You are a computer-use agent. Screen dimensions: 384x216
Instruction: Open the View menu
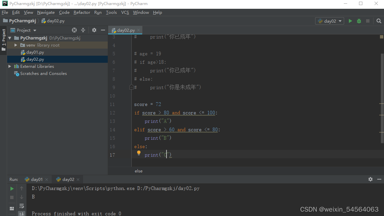(28, 12)
